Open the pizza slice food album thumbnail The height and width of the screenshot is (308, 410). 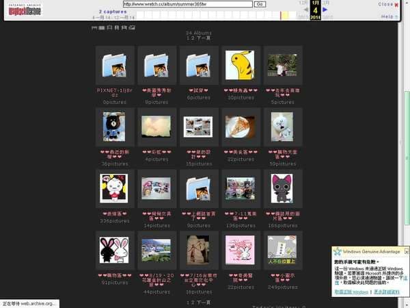point(240,127)
